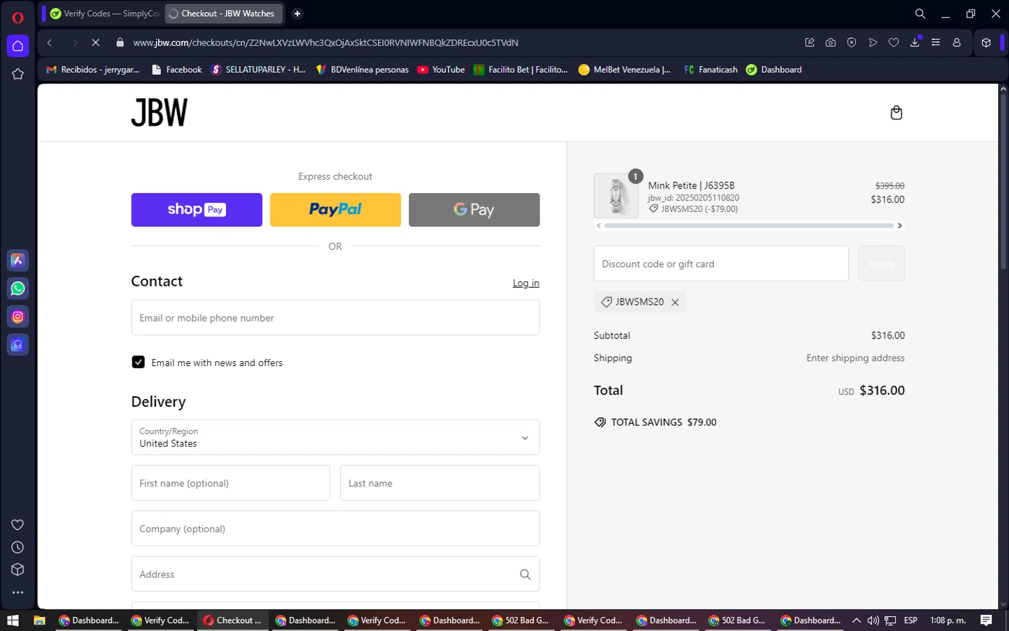The height and width of the screenshot is (631, 1009).
Task: Open Windows Start menu
Action: click(x=13, y=620)
